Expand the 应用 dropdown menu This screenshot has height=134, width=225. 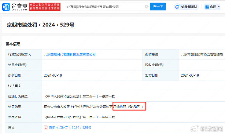[219, 7]
